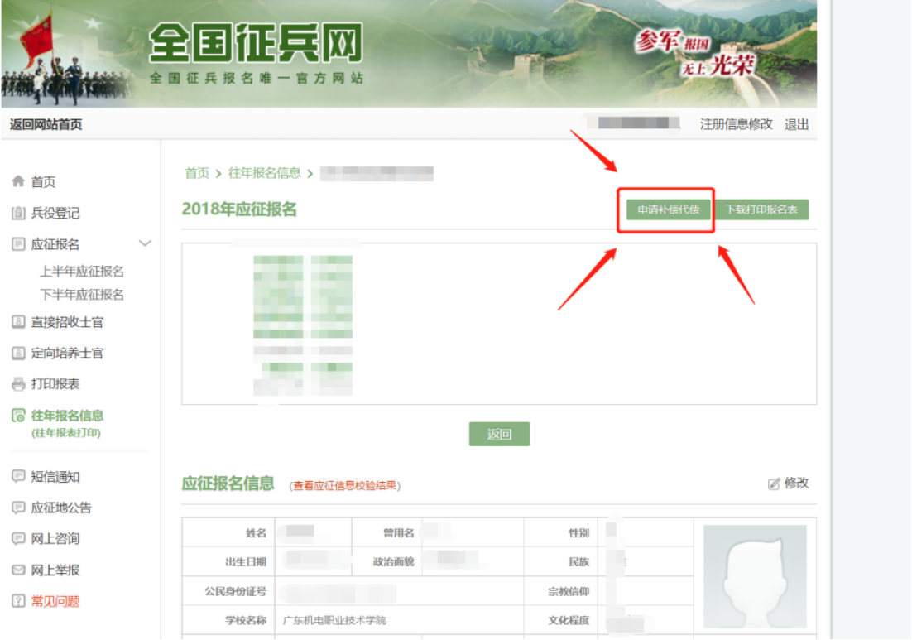Click the 申请补偿代偿 button
The height and width of the screenshot is (640, 912).
click(668, 209)
